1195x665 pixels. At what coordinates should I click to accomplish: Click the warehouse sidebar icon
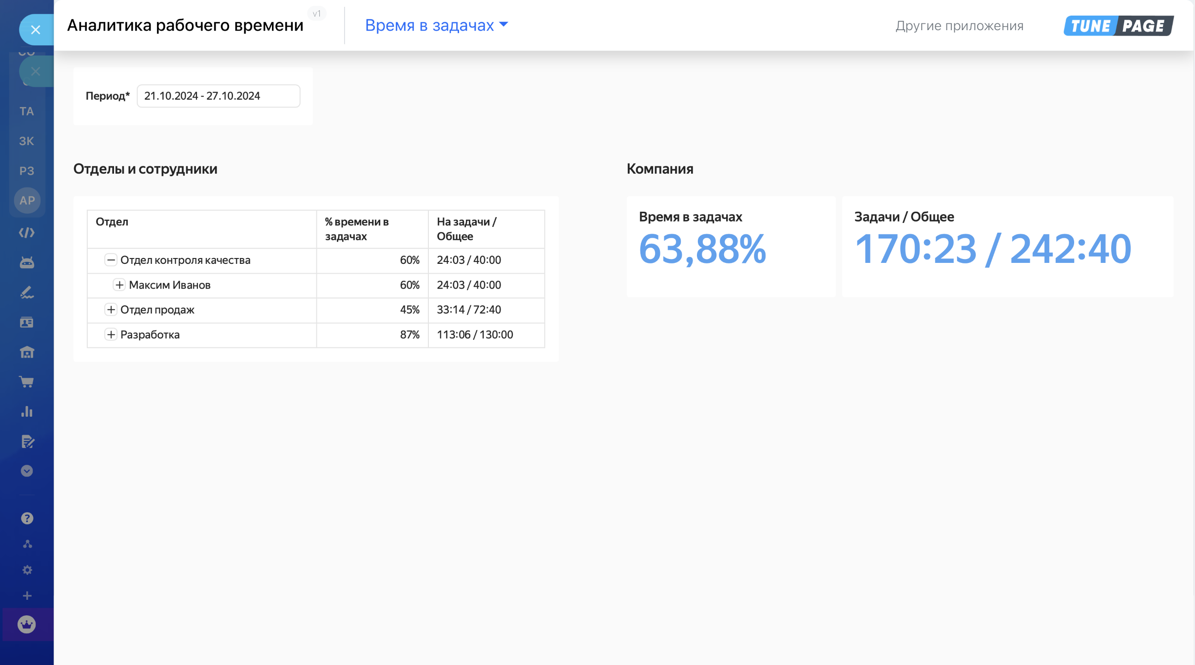coord(27,352)
